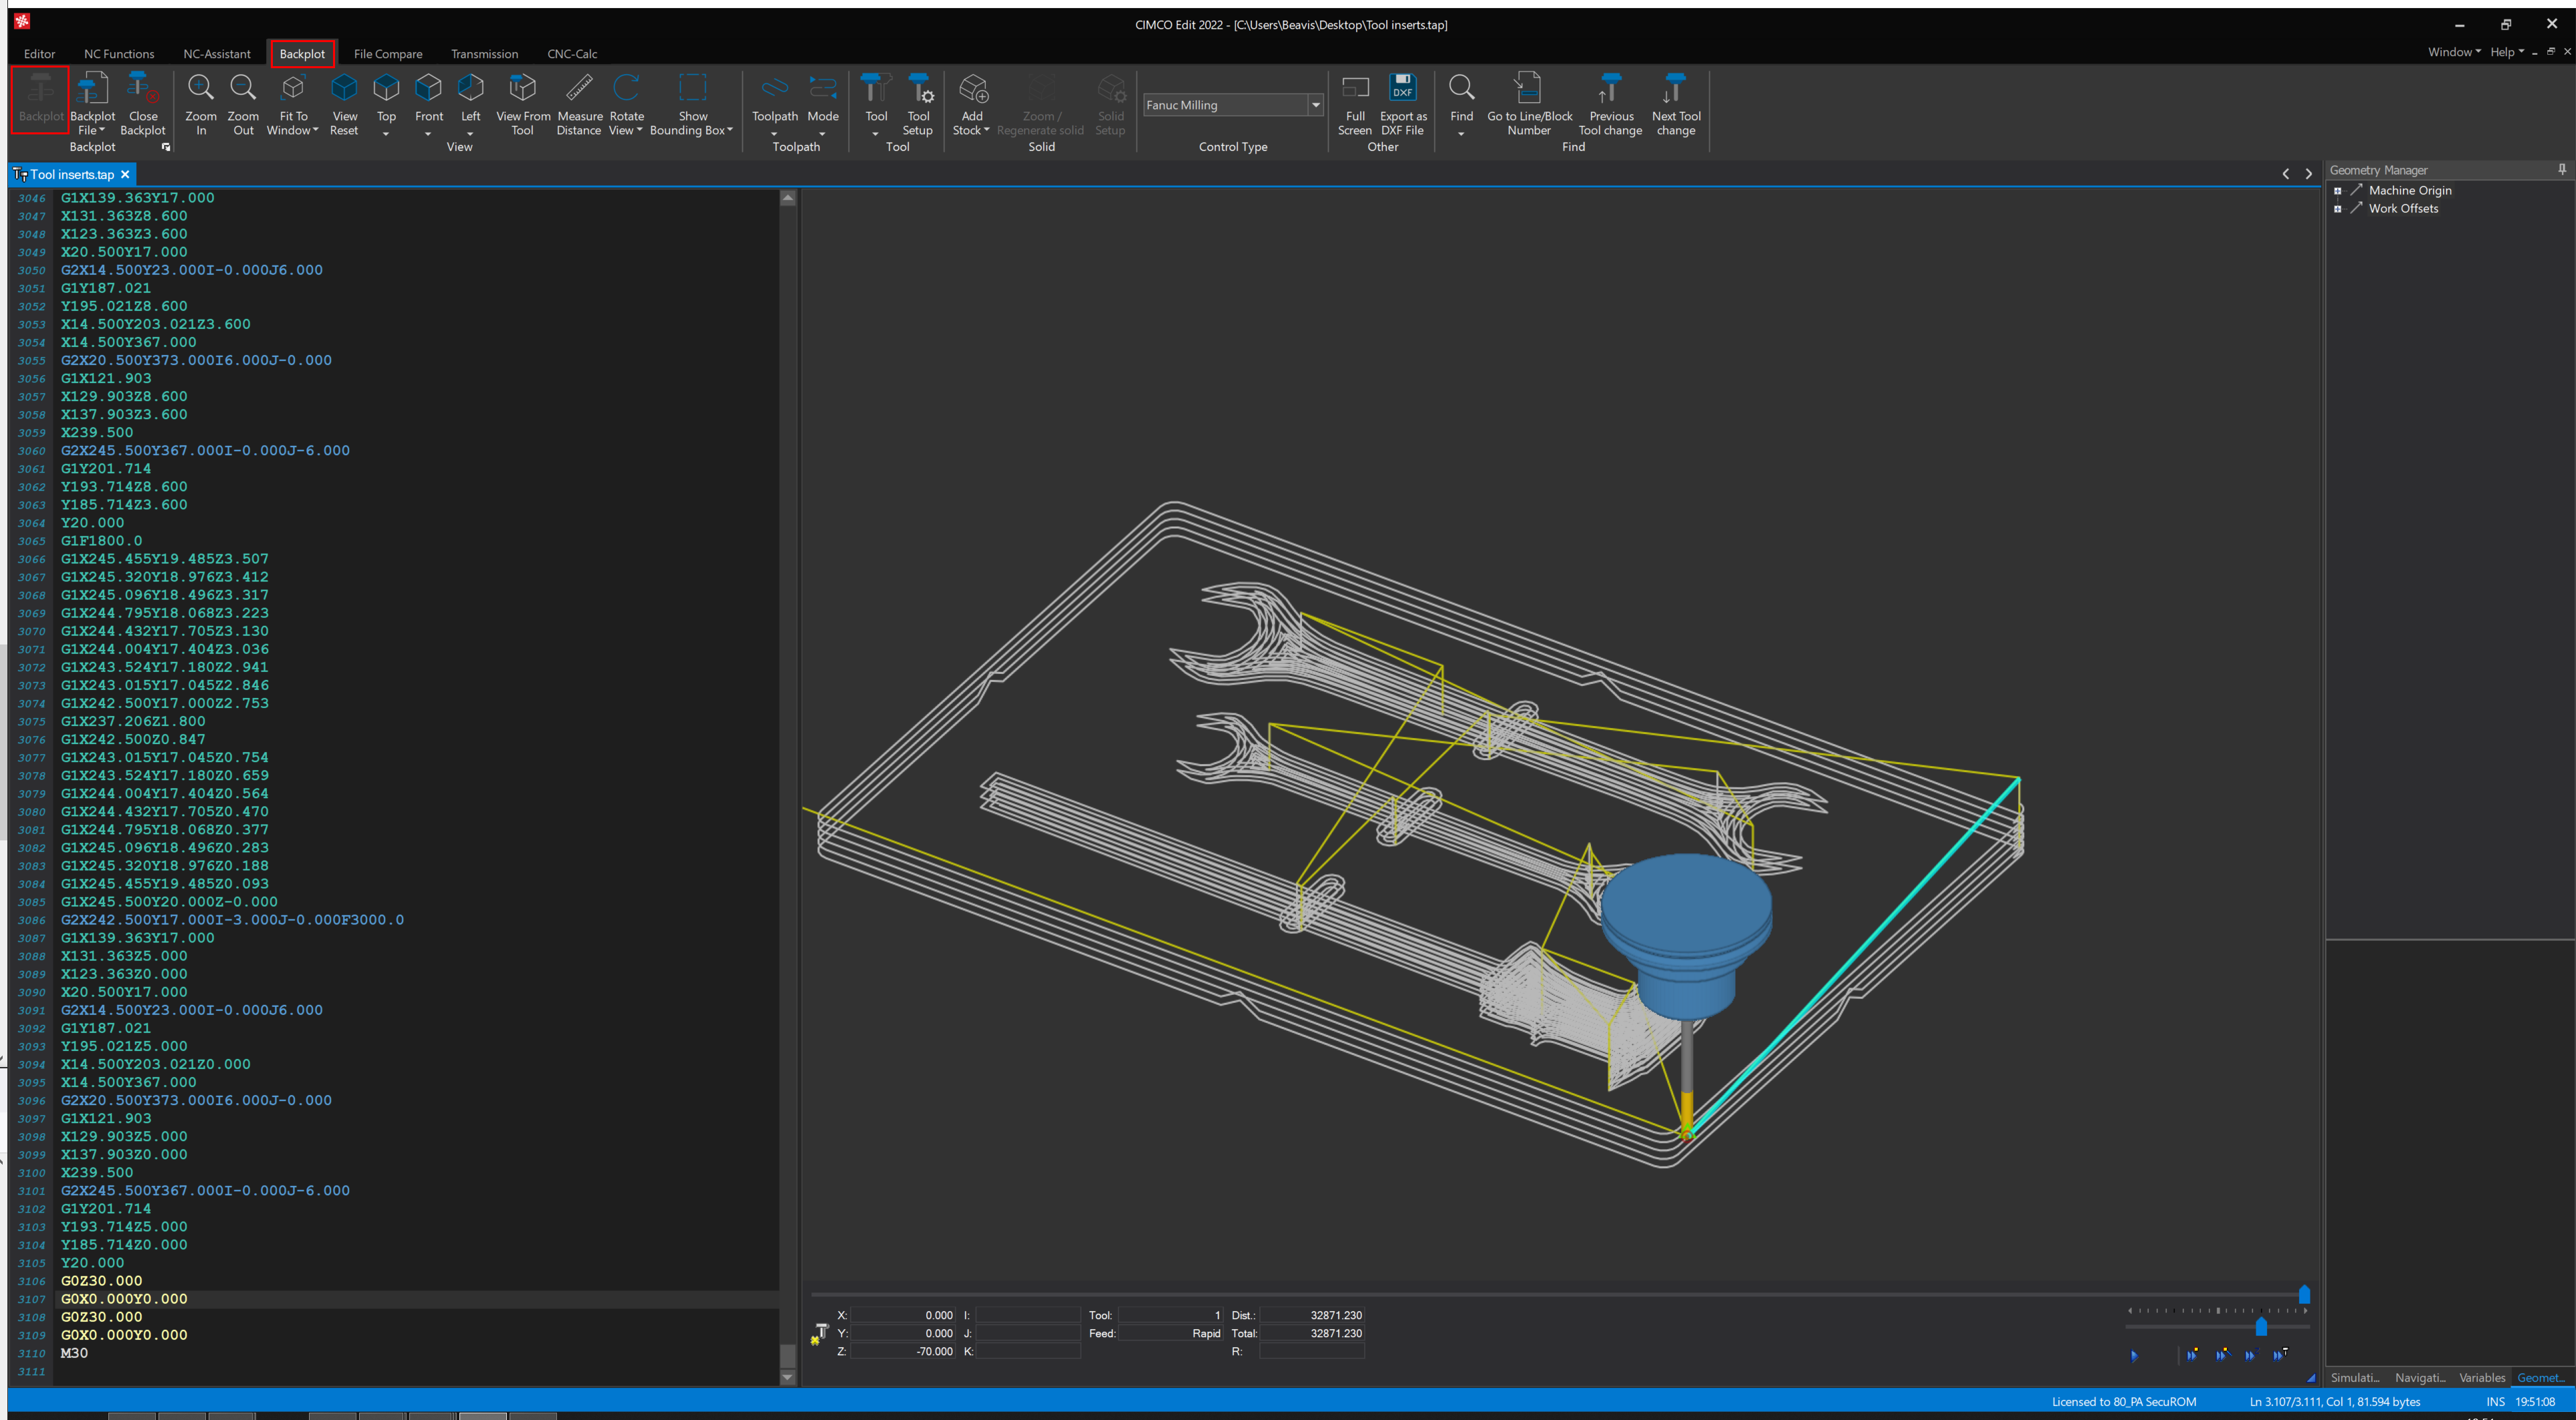
Task: Switch to the File Compare tab
Action: 388,54
